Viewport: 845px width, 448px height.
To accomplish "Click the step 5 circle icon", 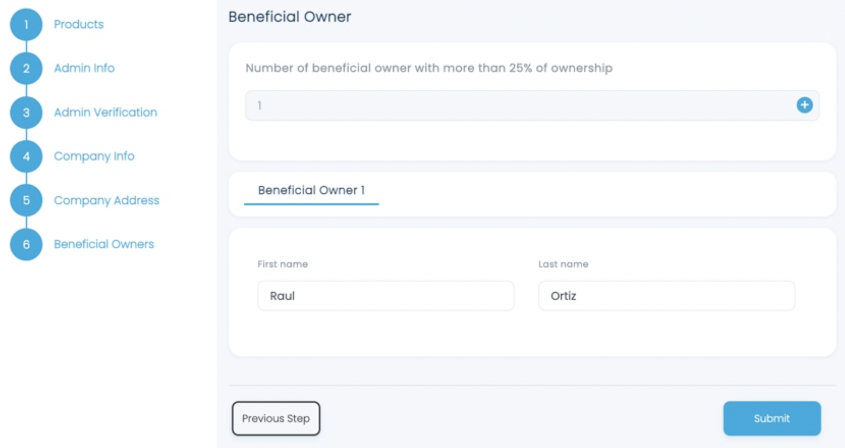I will click(x=26, y=200).
